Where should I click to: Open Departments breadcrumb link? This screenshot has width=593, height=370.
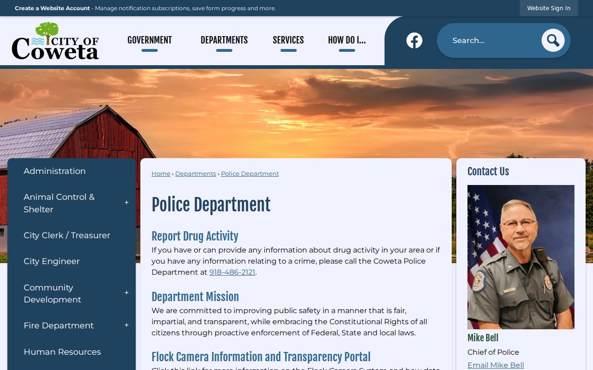(x=196, y=174)
